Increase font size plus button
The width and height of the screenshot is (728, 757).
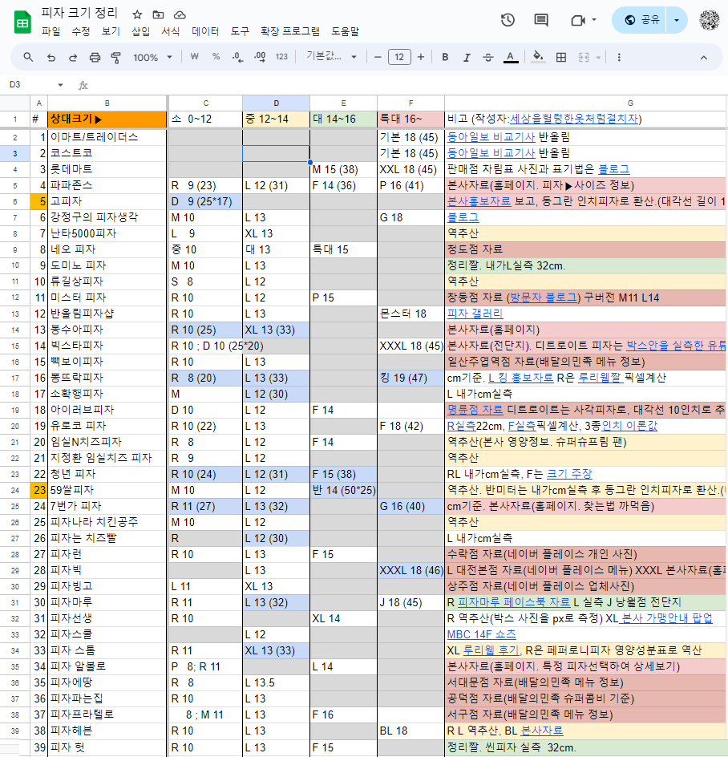[x=421, y=58]
